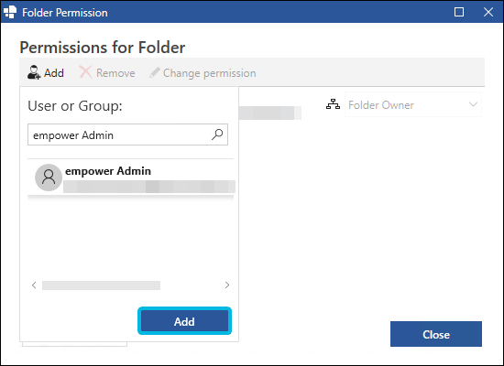The image size is (504, 366).
Task: Click the hierarchy icon beside Folder Owner
Action: (333, 104)
